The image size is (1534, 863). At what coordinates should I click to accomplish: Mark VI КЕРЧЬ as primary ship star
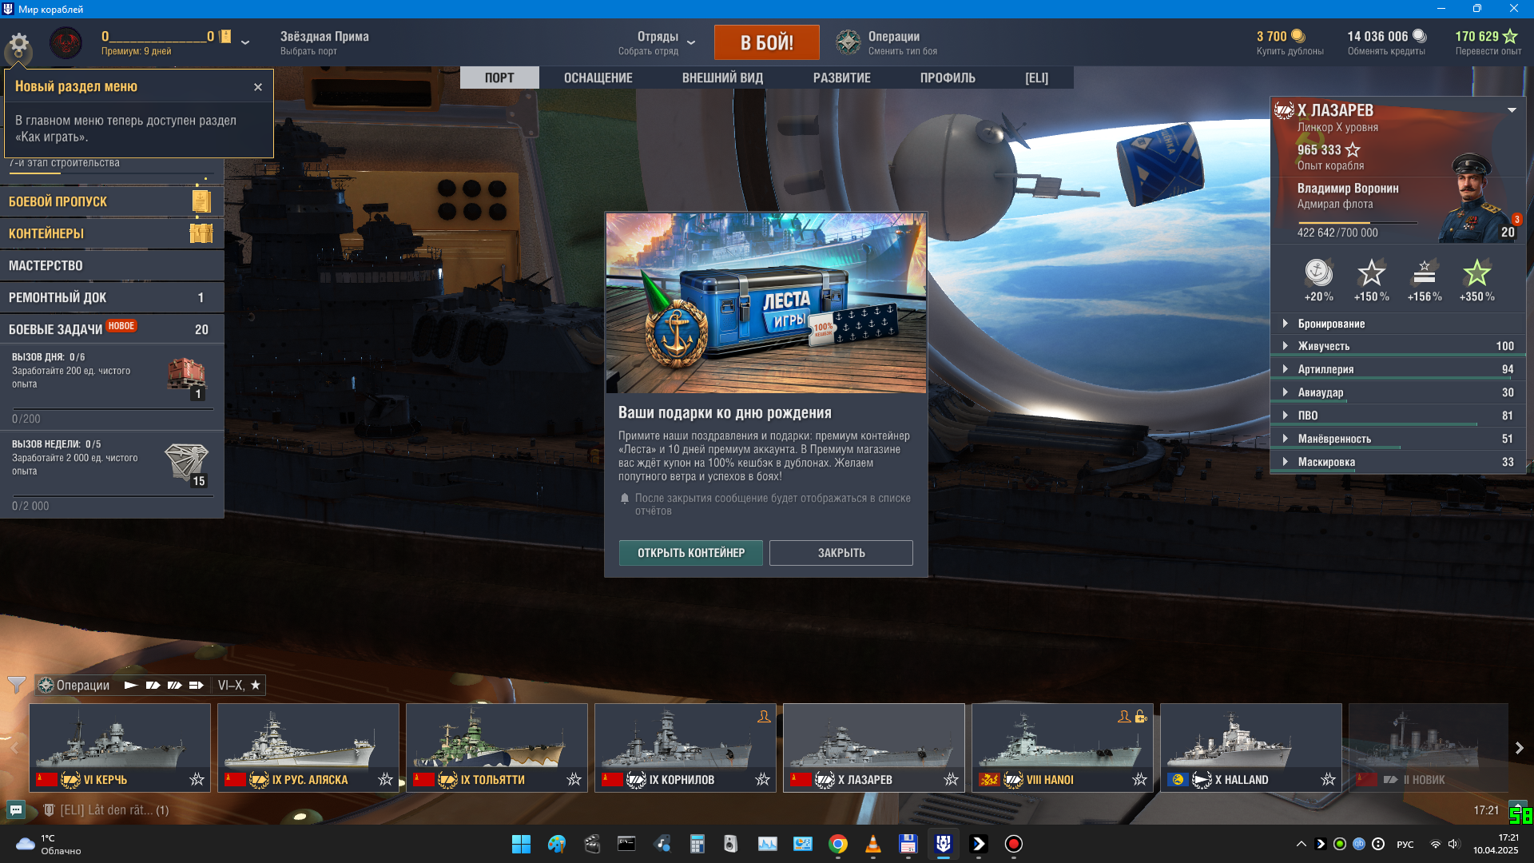197,779
